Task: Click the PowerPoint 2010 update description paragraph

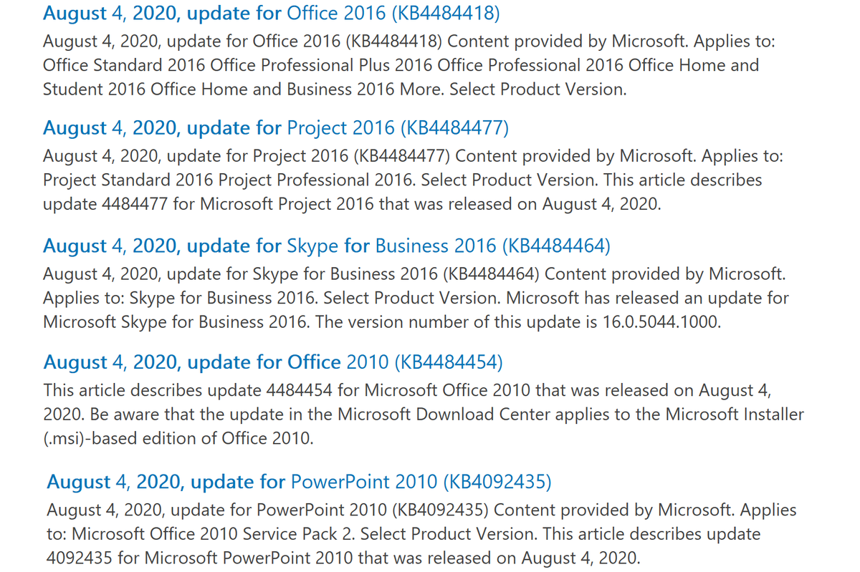Action: click(421, 534)
